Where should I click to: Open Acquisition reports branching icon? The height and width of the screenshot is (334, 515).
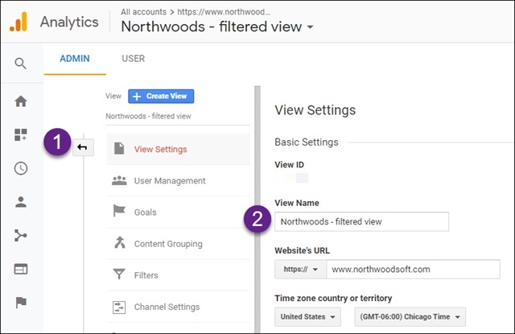(21, 236)
